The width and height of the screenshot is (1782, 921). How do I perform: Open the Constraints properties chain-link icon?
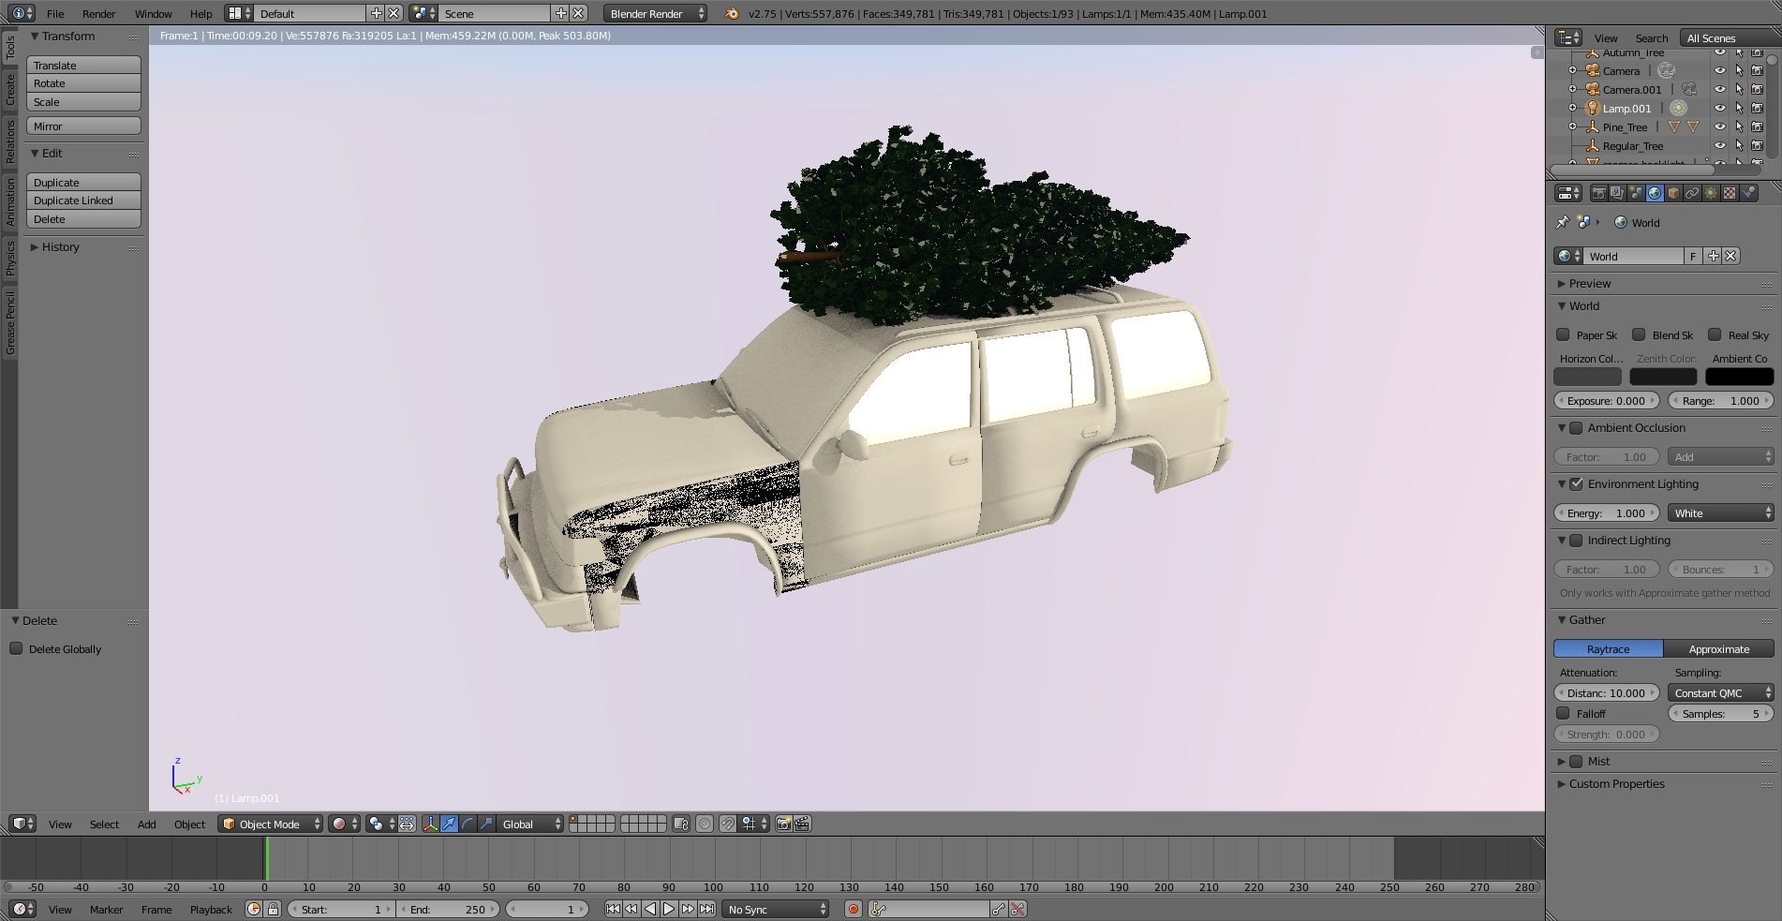pyautogui.click(x=1692, y=193)
